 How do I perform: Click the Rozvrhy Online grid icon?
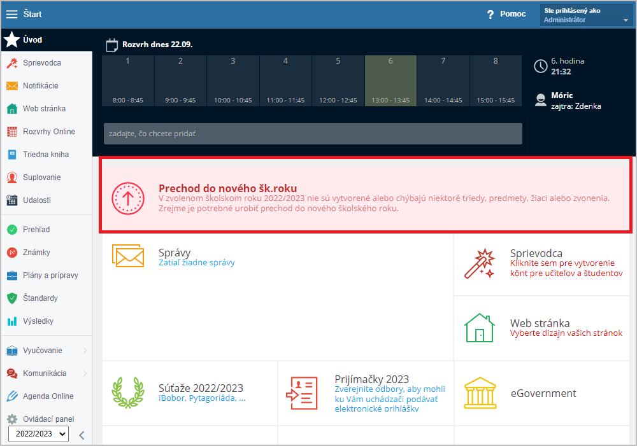click(12, 132)
